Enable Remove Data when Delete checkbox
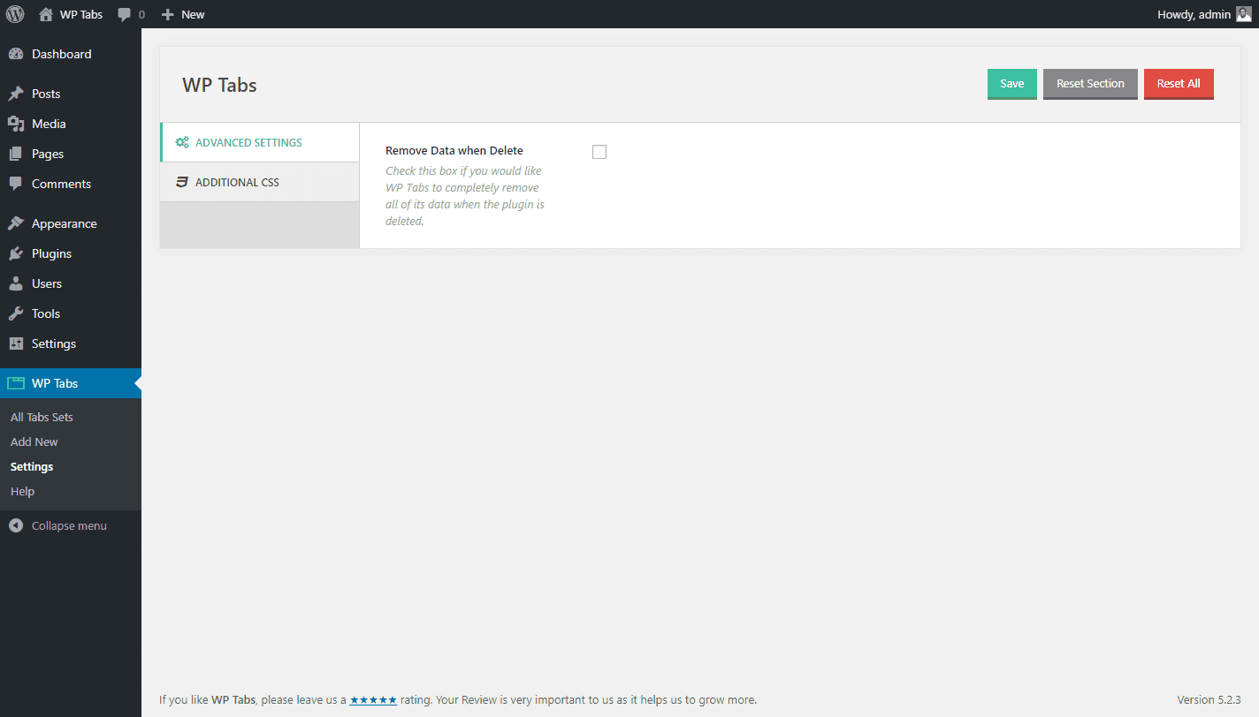 pos(599,152)
